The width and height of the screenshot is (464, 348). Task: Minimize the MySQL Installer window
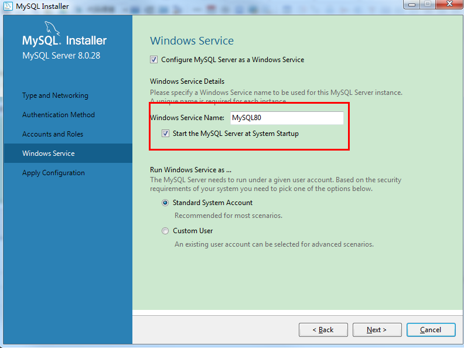point(412,4)
